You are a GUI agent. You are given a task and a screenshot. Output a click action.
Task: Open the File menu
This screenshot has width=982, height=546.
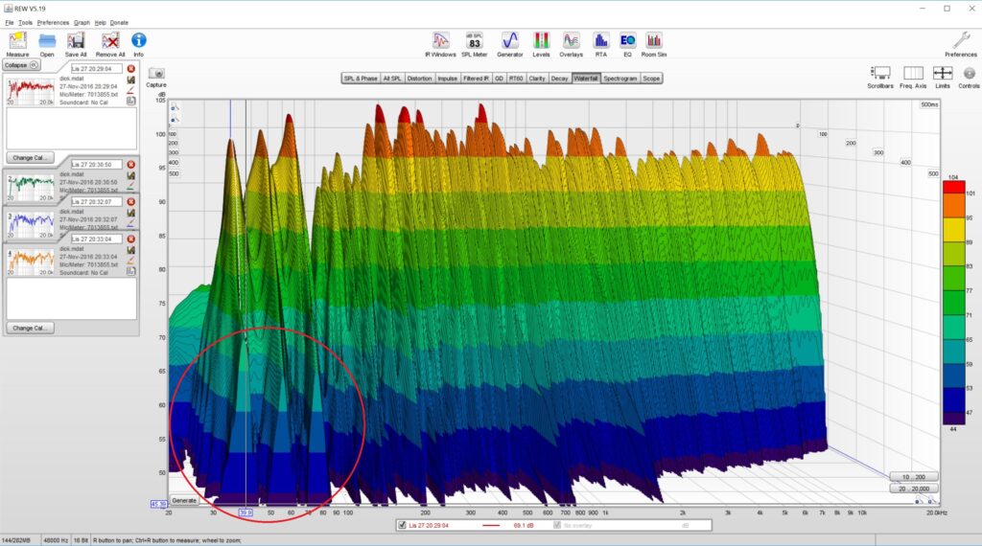[10, 23]
